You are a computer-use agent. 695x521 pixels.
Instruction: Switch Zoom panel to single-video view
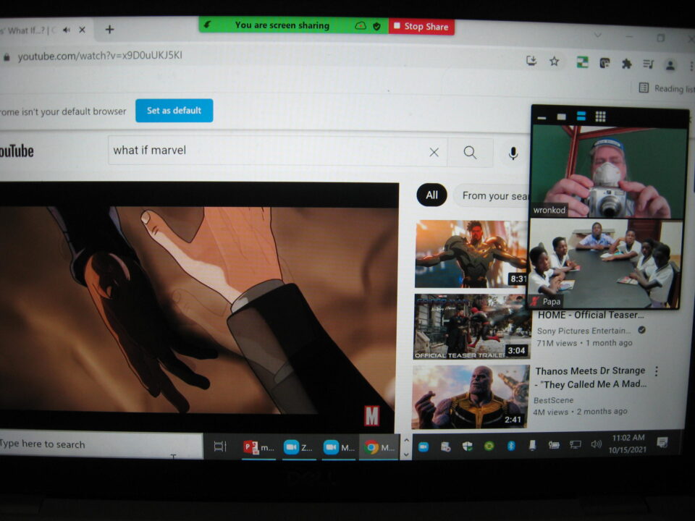[561, 117]
